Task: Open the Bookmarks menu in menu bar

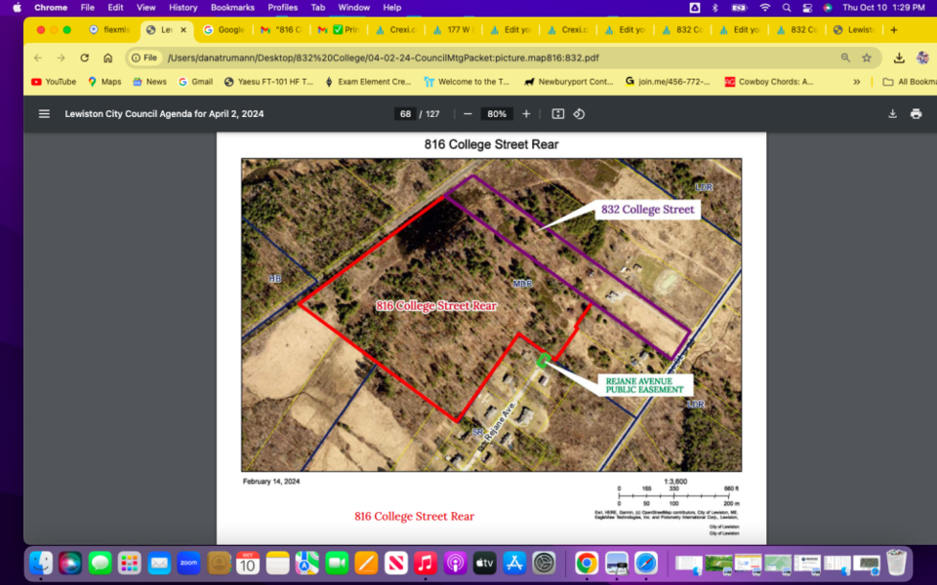Action: (x=232, y=7)
